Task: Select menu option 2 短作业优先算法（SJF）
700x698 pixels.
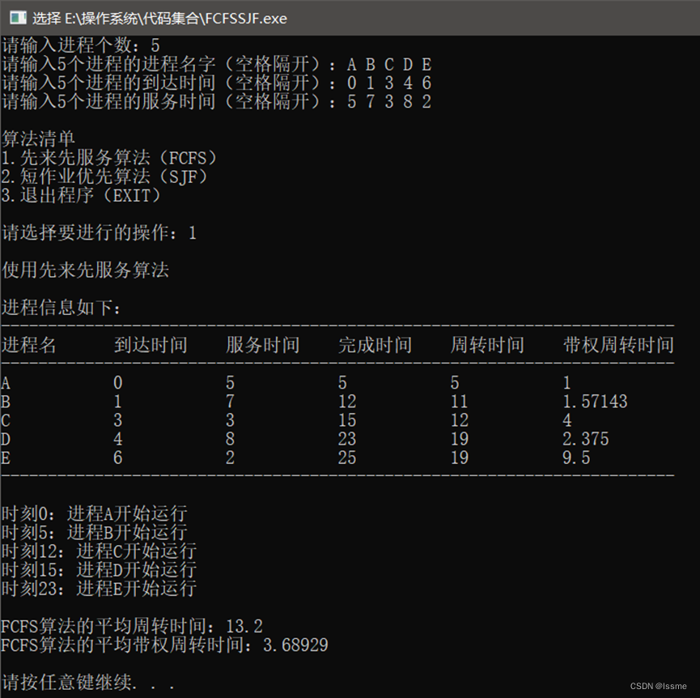Action: pos(93,177)
